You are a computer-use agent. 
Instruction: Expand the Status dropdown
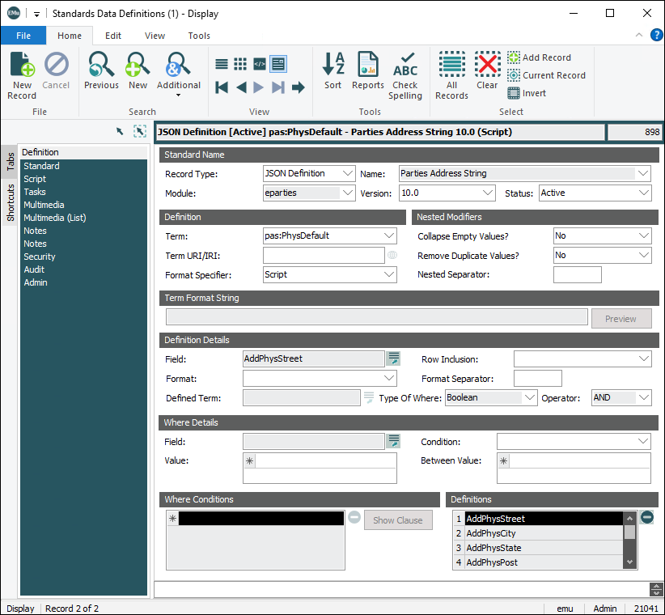(643, 193)
